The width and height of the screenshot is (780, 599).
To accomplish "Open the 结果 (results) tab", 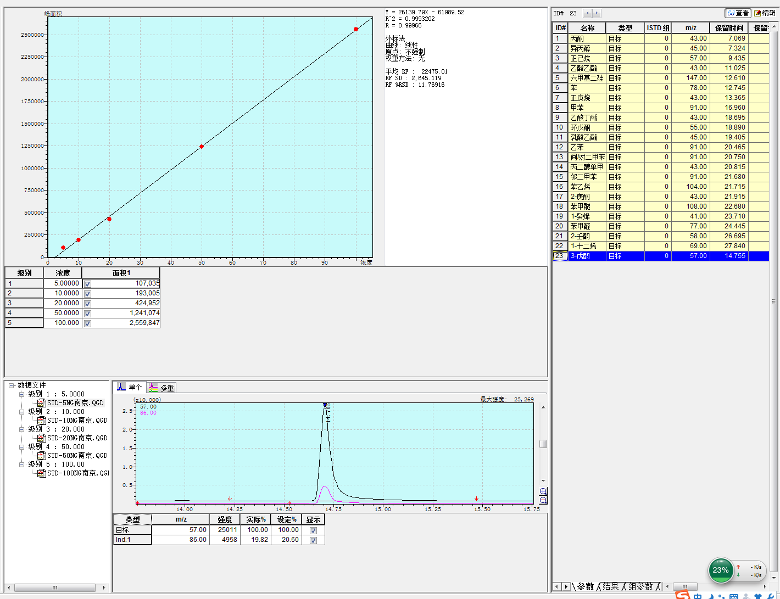I will click(x=610, y=586).
